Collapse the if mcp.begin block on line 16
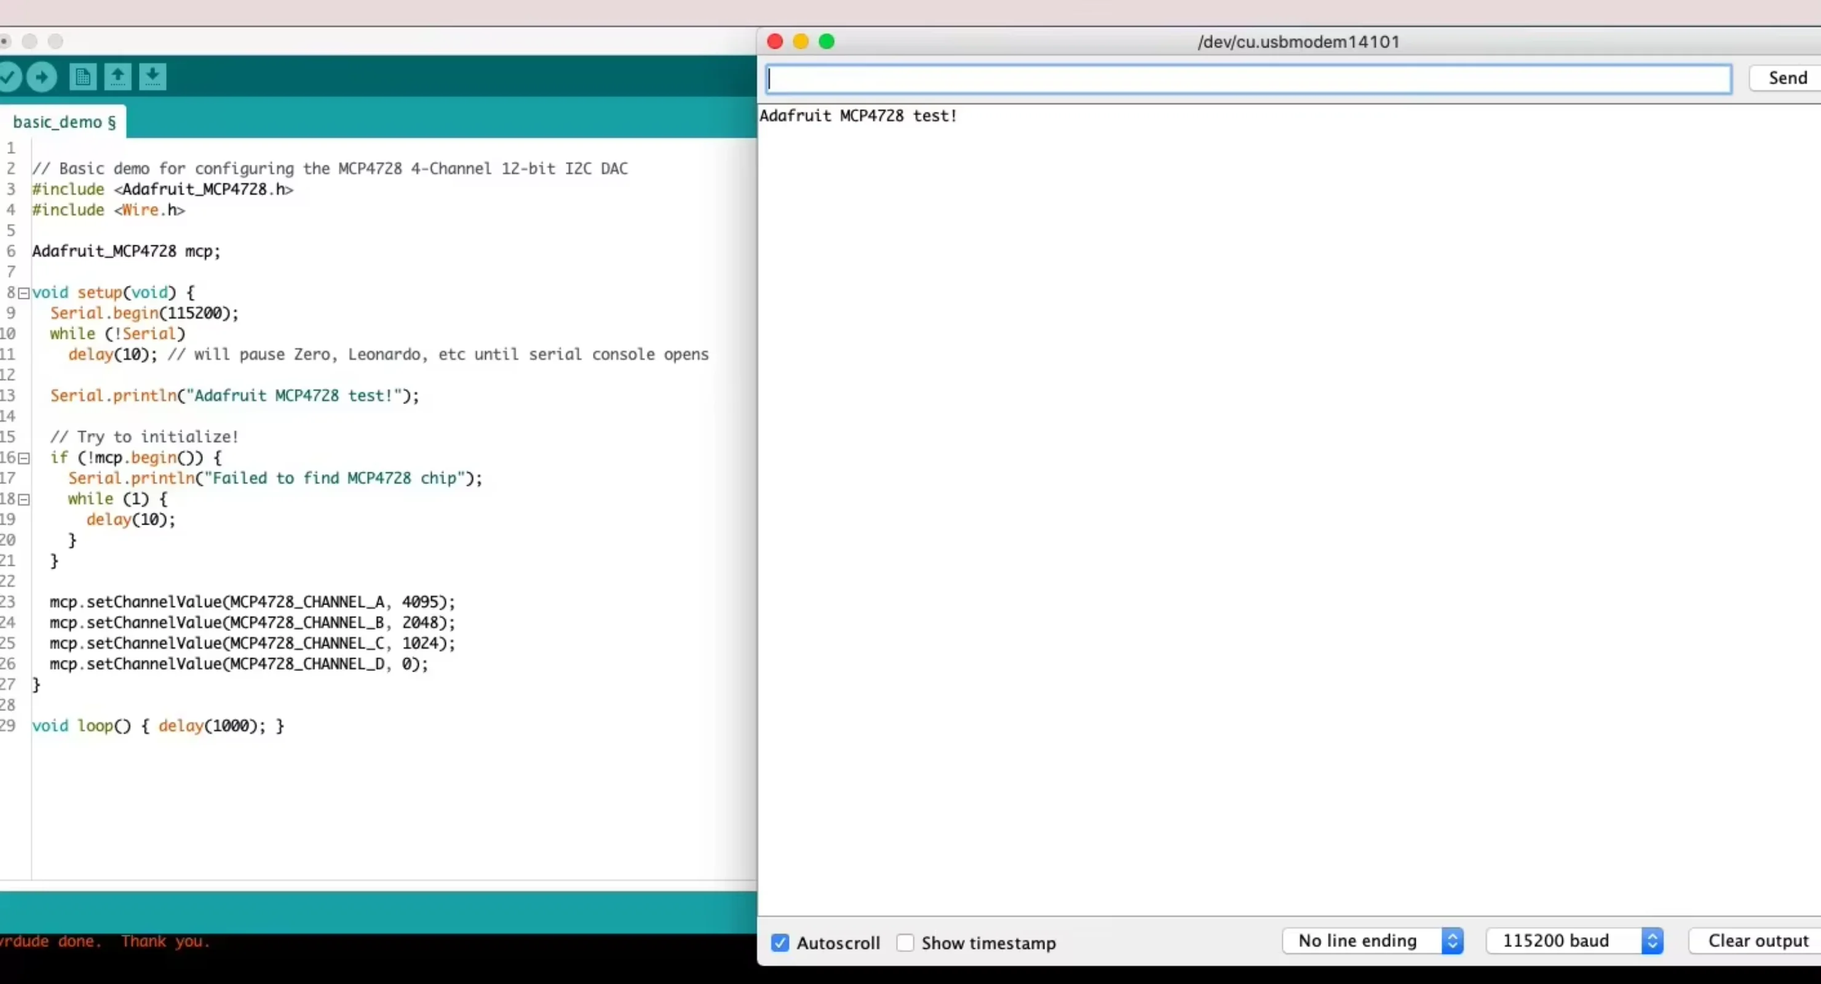This screenshot has height=984, width=1821. click(x=24, y=458)
